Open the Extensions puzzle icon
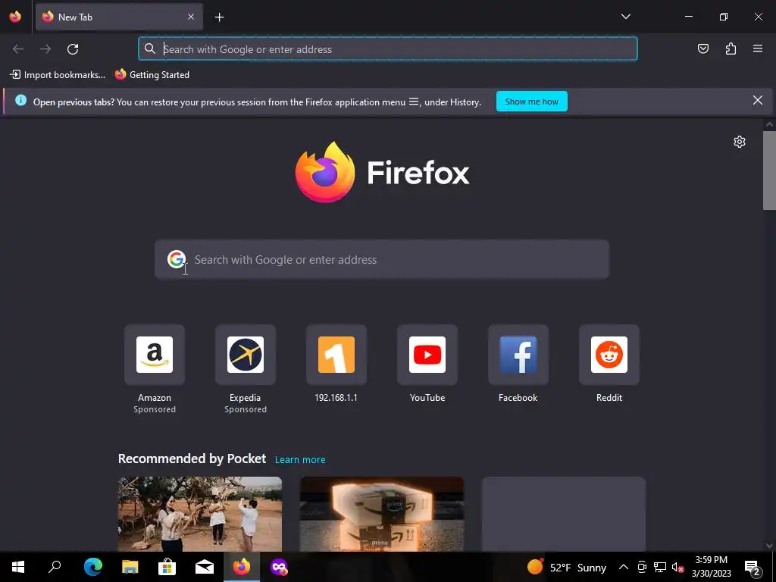The width and height of the screenshot is (776, 582). tap(731, 48)
